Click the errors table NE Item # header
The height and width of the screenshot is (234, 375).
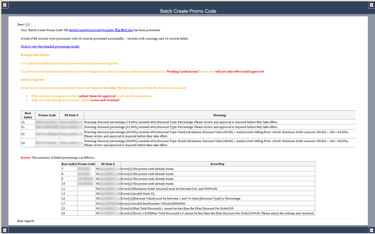pos(108,164)
